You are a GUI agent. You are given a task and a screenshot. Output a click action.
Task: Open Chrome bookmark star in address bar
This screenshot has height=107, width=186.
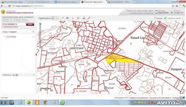coord(173,6)
